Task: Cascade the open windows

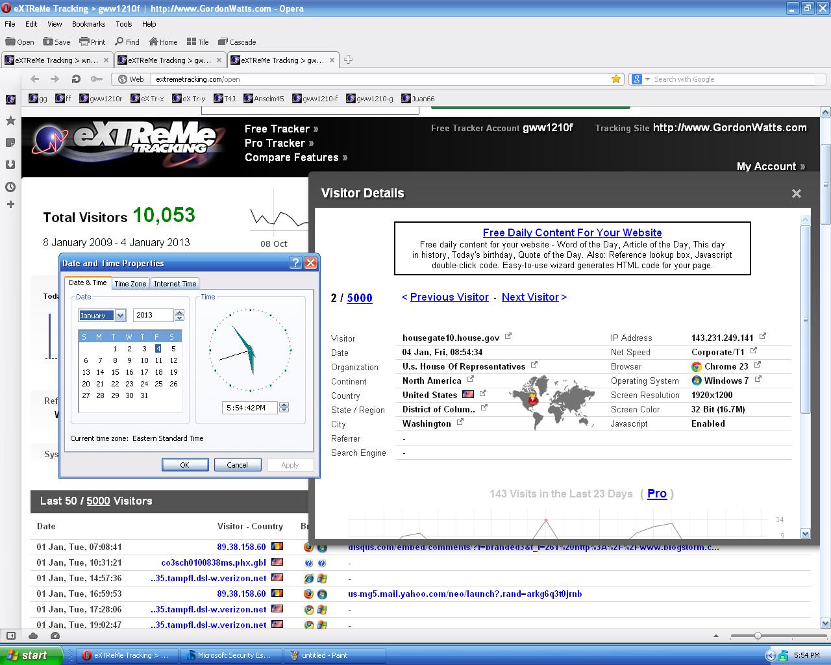Action: pos(237,42)
